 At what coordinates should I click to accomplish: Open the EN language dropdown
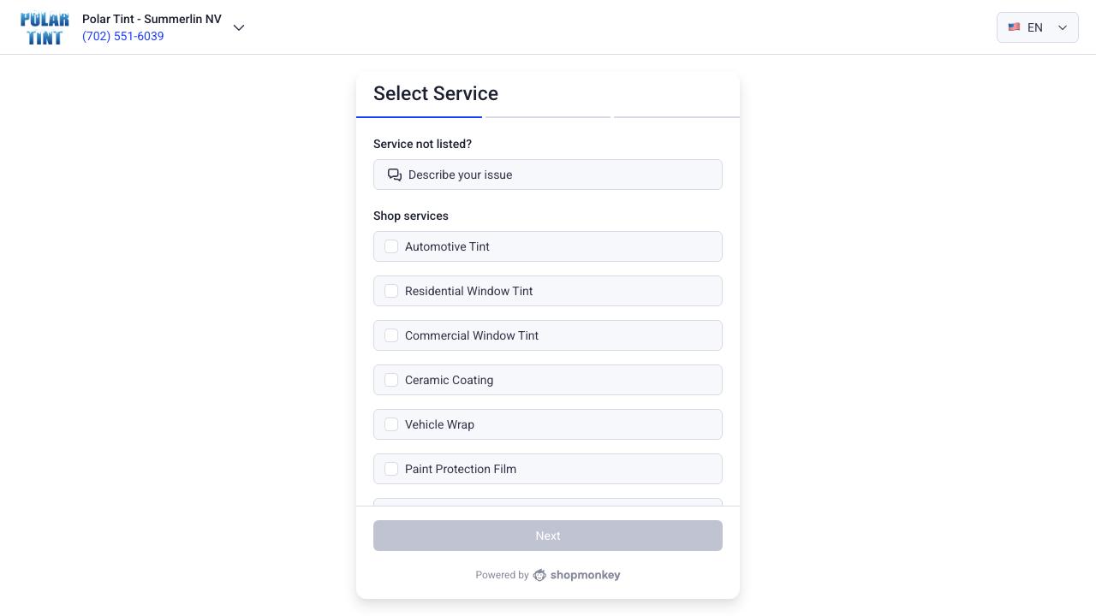point(1035,27)
